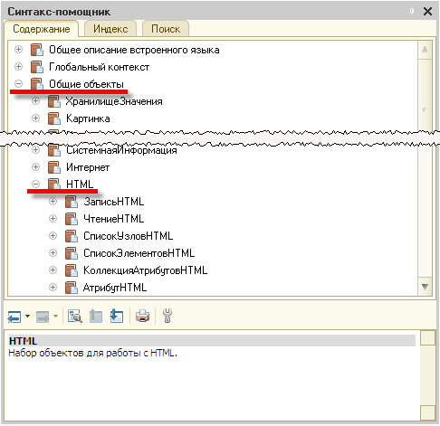Click the locate current topic in tree icon

117,317
